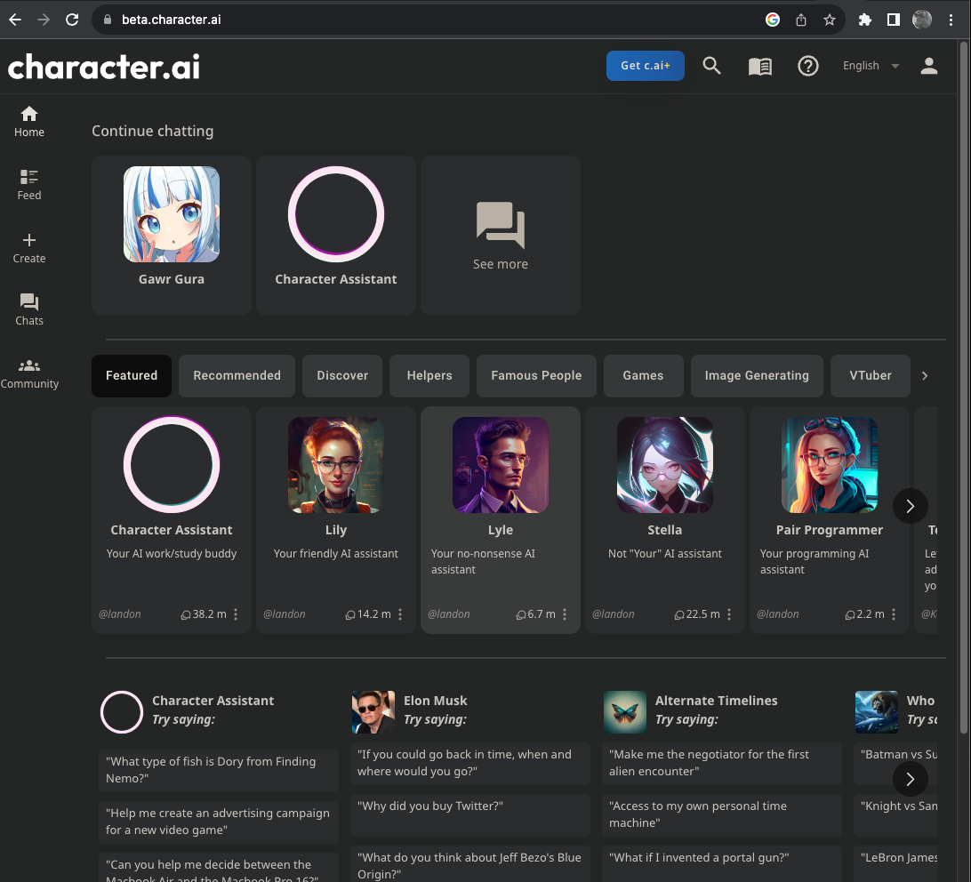Open Chats from the sidebar
Screen dimensions: 971x882
[29, 309]
